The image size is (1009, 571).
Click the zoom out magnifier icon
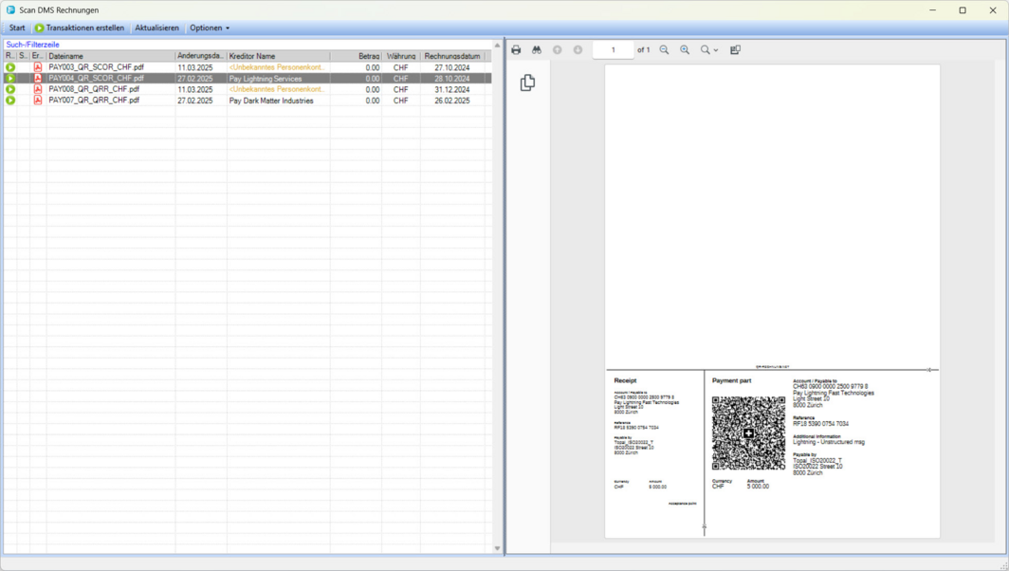664,50
